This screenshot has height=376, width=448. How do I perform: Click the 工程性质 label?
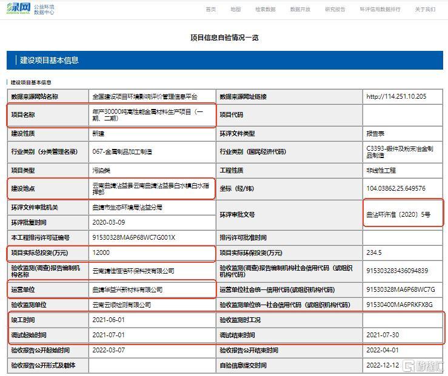tap(232, 171)
